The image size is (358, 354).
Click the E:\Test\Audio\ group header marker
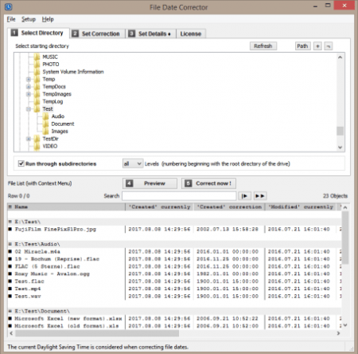(x=10, y=244)
